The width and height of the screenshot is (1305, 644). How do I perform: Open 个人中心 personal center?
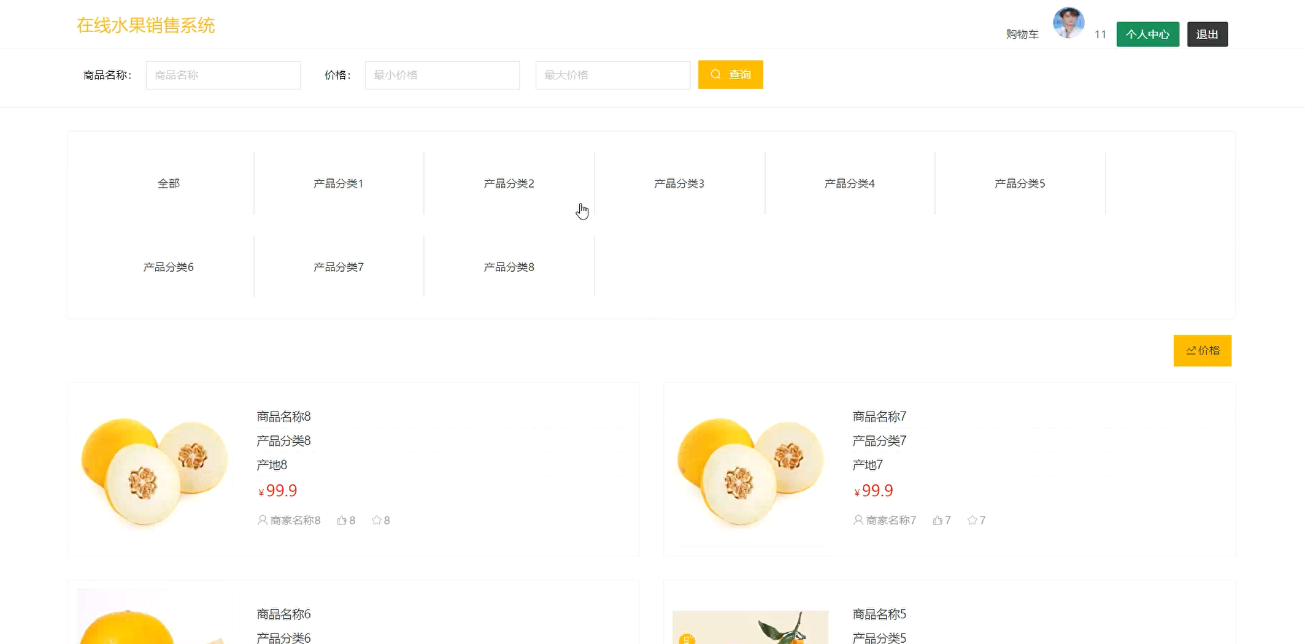pos(1148,34)
